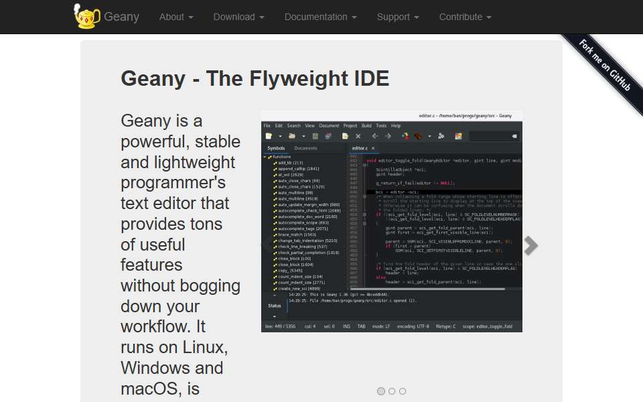Screen dimensions: 643x402
Task: Click the Geany editor screenshot slide
Action: pos(392,222)
